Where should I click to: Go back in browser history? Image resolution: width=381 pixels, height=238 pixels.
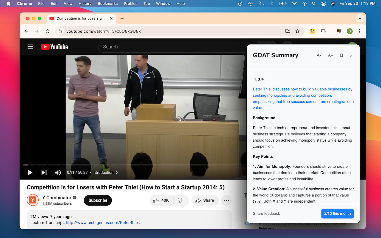[26, 31]
